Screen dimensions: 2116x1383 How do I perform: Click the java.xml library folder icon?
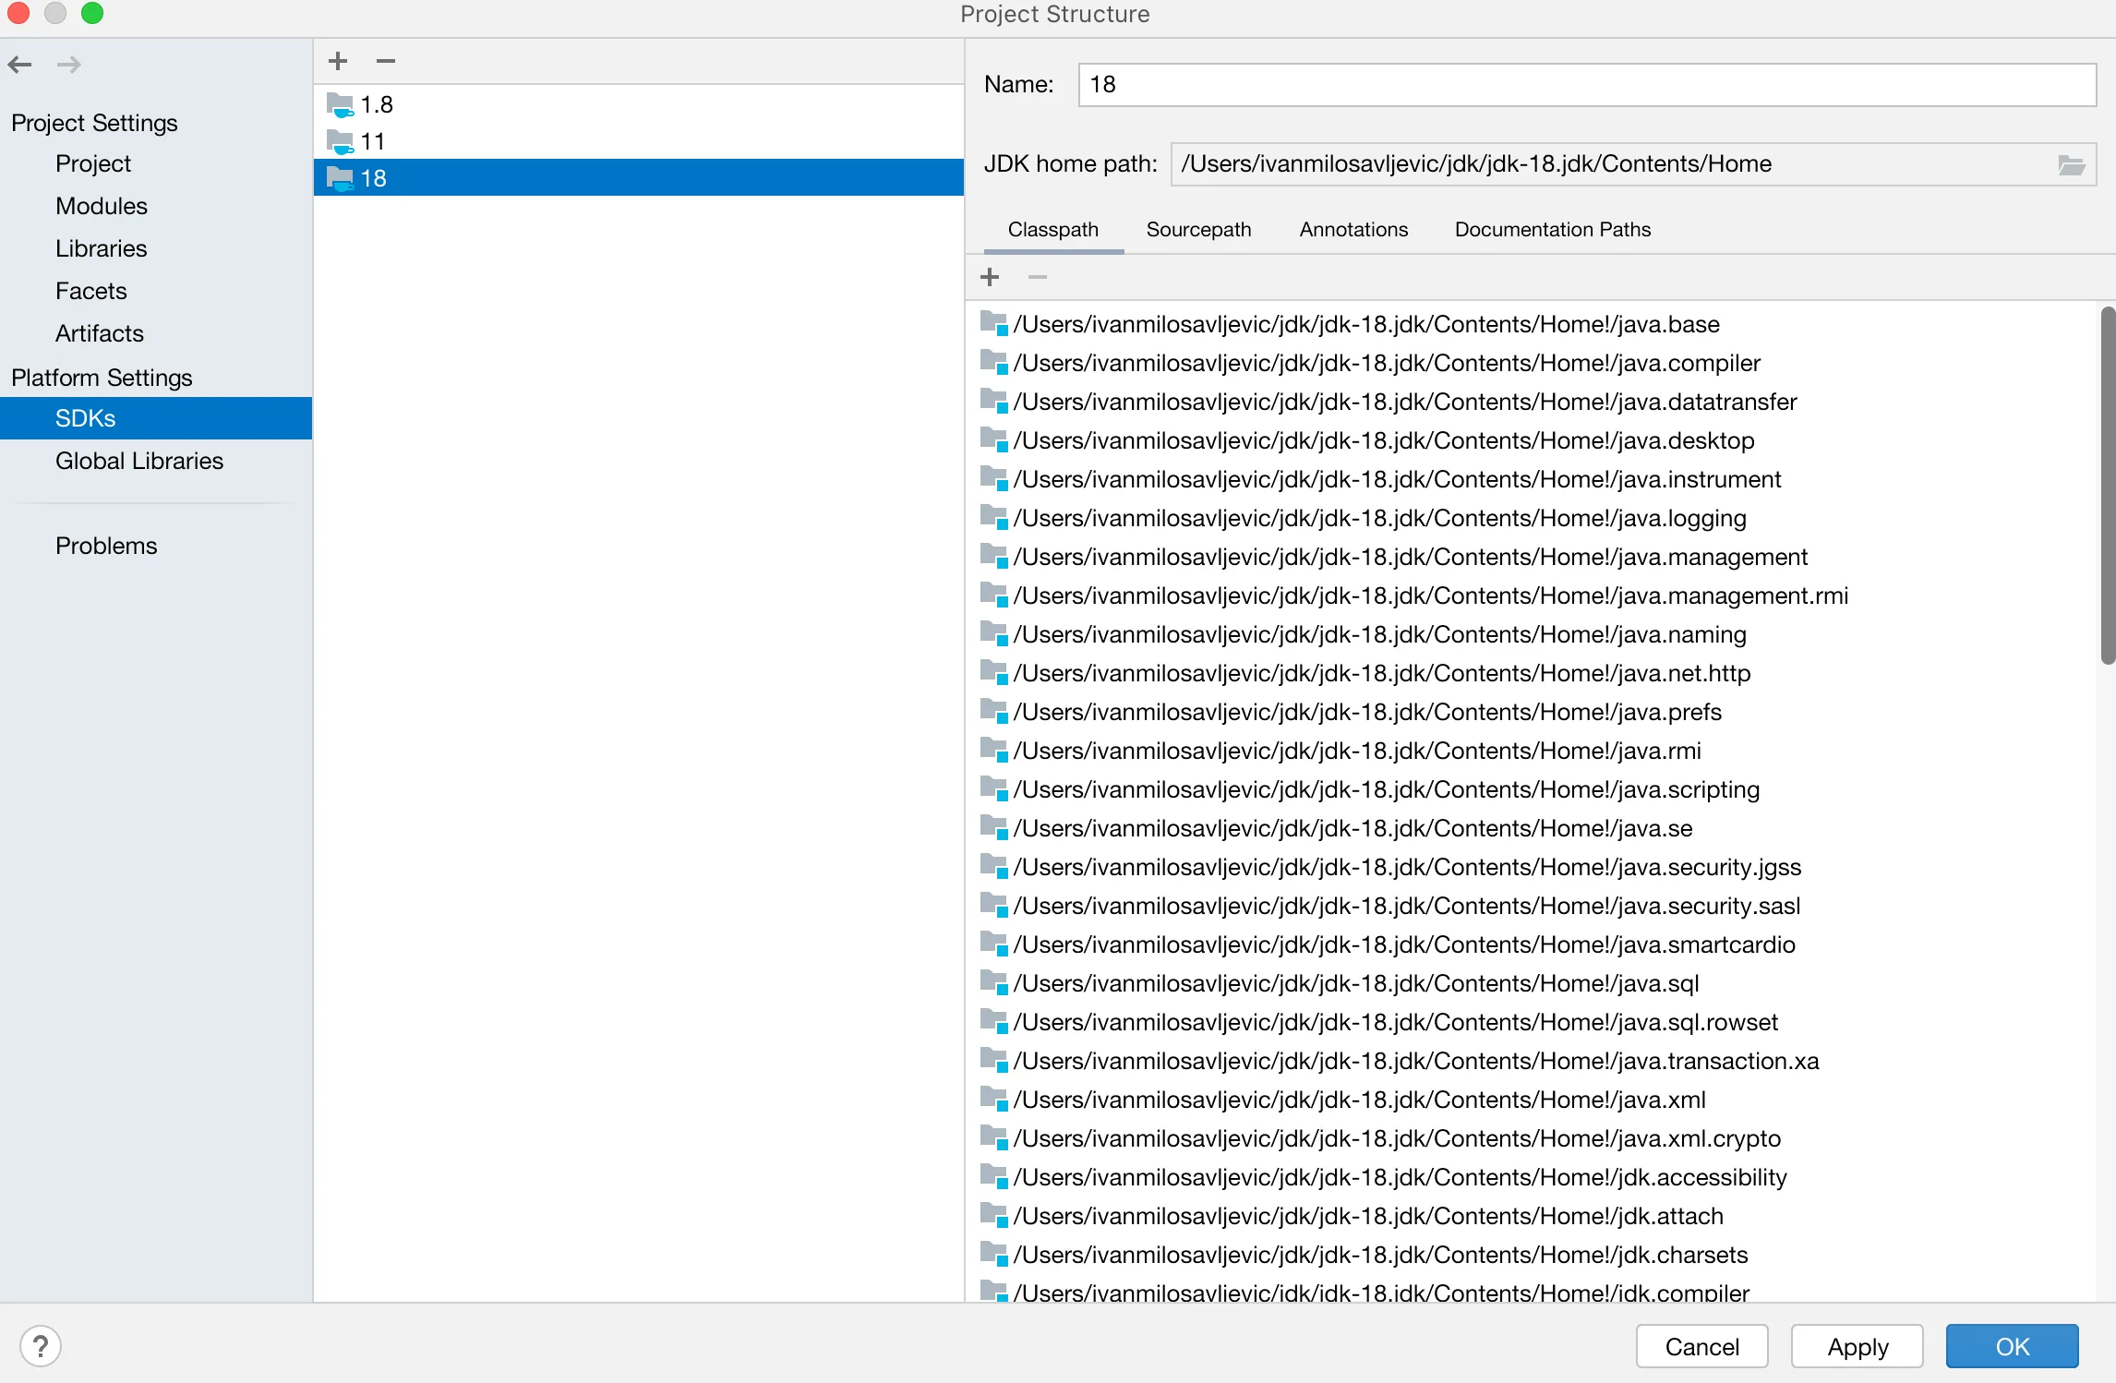tap(994, 1100)
